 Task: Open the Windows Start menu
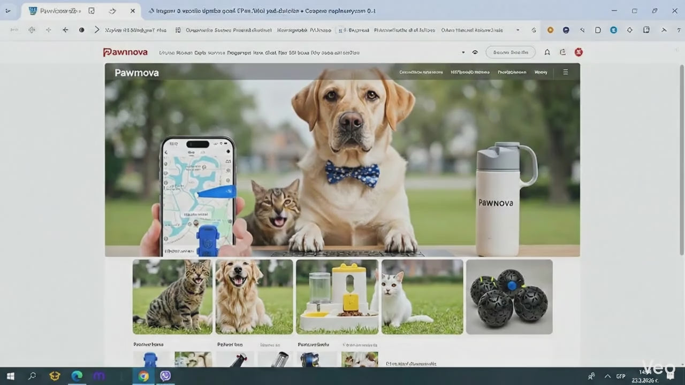10,376
